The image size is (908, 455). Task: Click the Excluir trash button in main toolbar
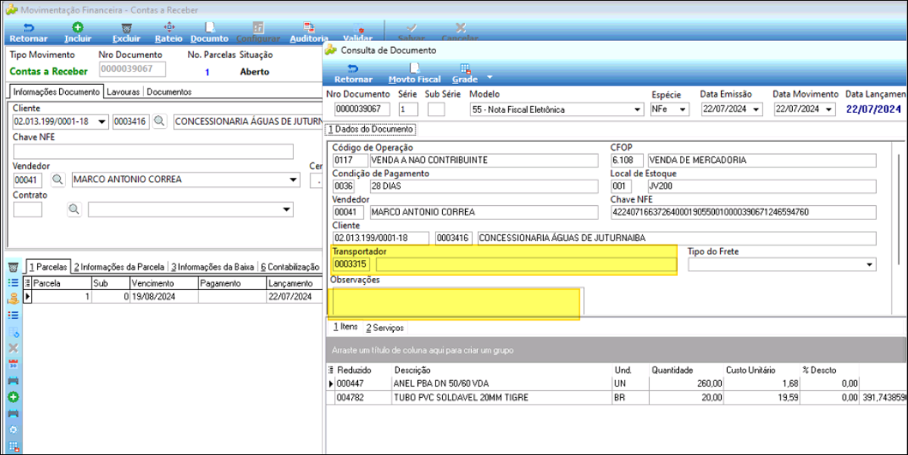coord(126,32)
